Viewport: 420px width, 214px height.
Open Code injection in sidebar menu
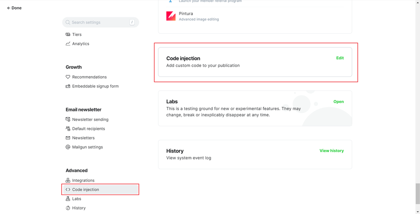point(86,190)
